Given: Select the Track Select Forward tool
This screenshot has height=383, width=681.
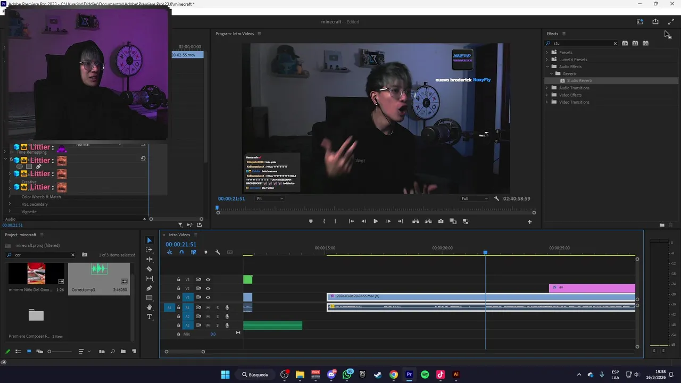Looking at the screenshot, I should click(x=150, y=249).
